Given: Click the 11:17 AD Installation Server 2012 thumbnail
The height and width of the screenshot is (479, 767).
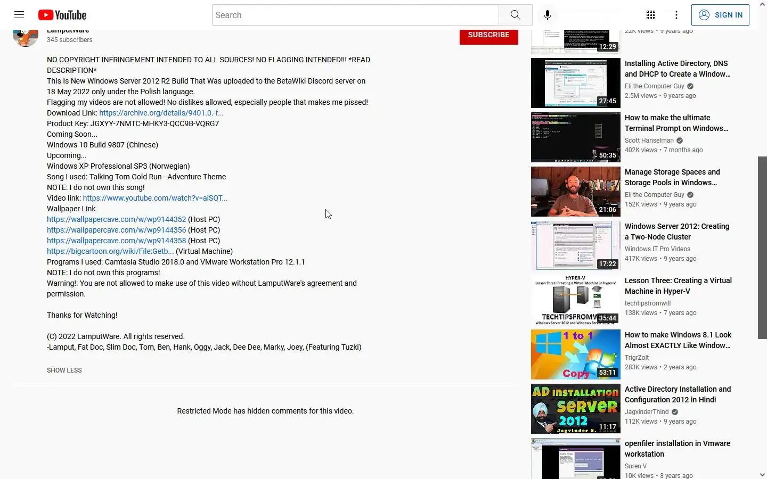Looking at the screenshot, I should click(576, 409).
